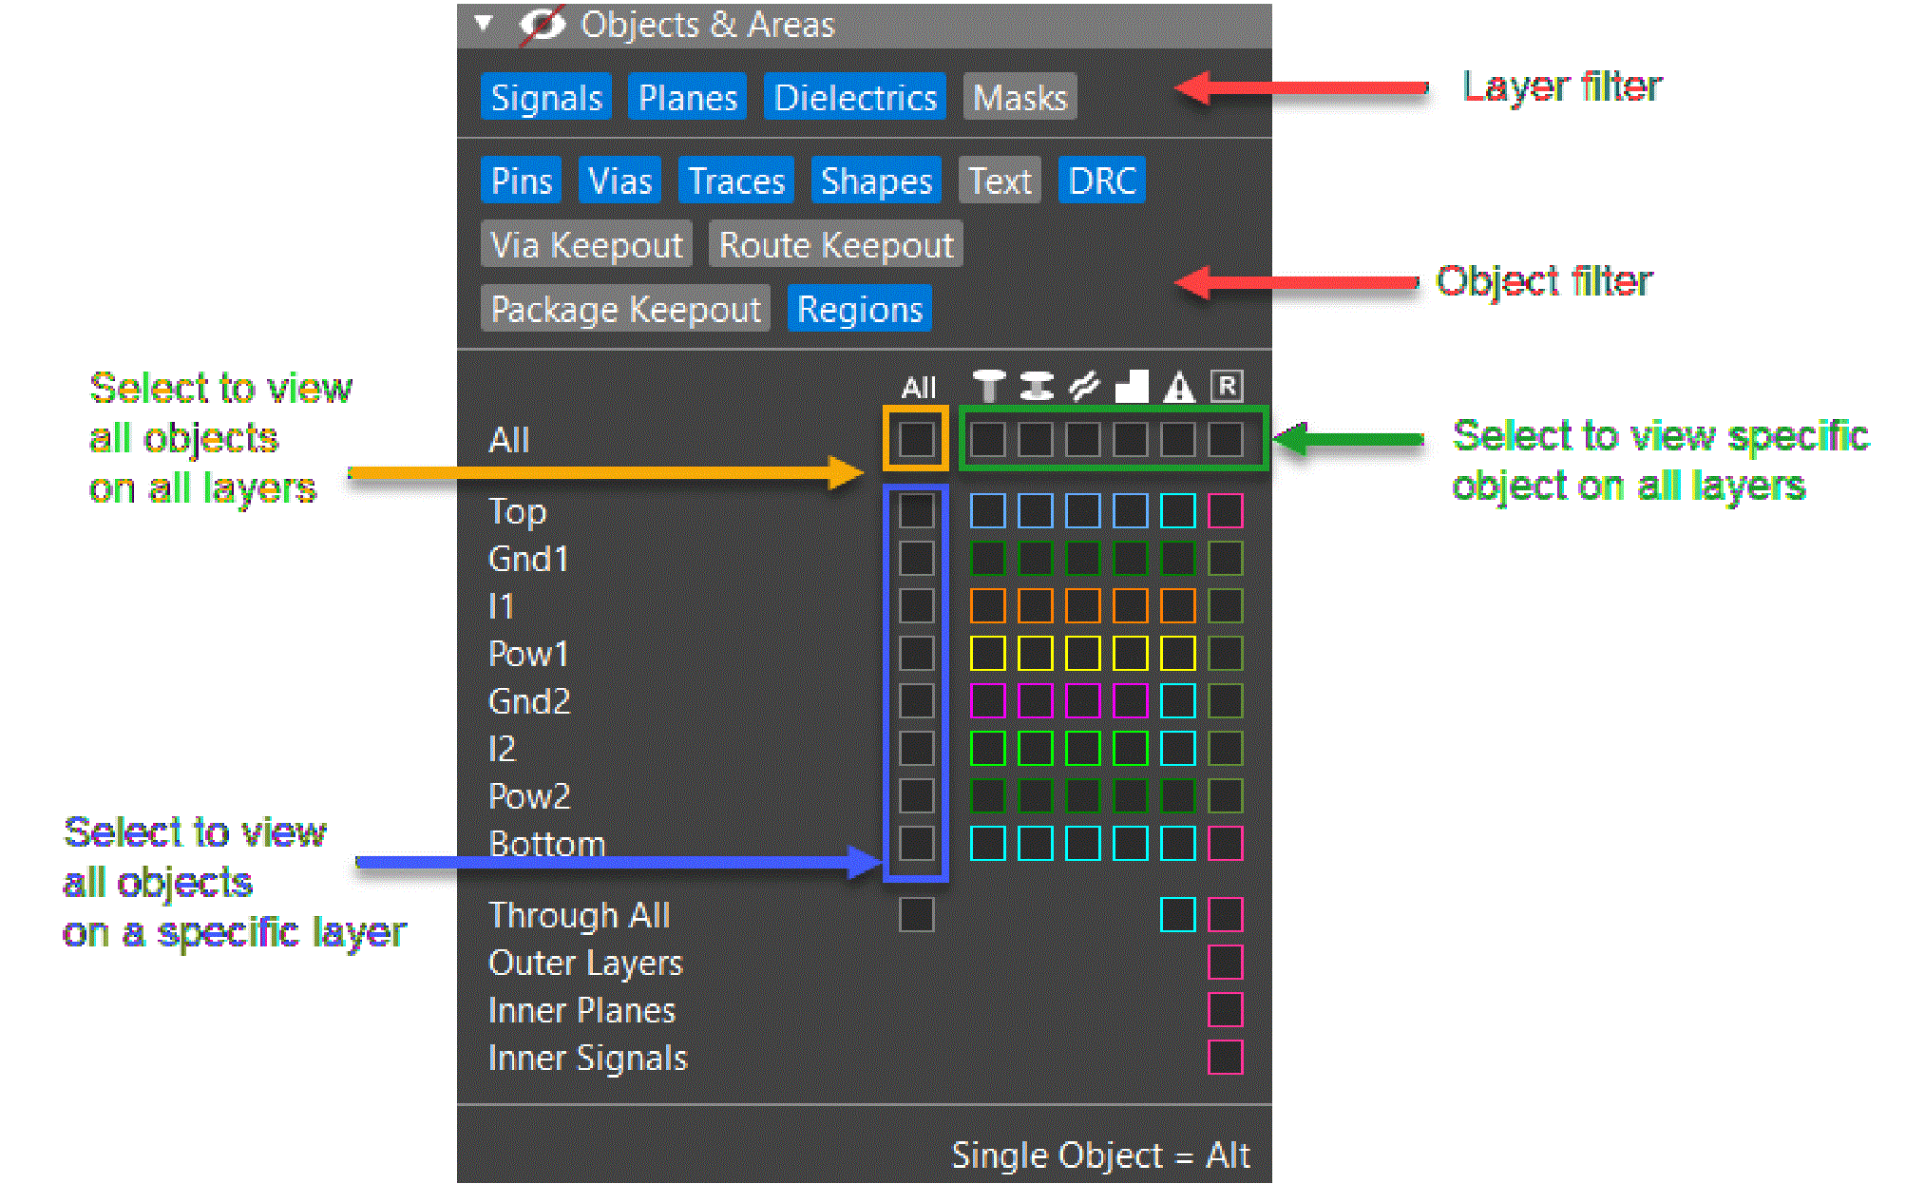The width and height of the screenshot is (1925, 1184).
Task: Click the crossed-eye visibility icon in panel header
Action: (543, 24)
